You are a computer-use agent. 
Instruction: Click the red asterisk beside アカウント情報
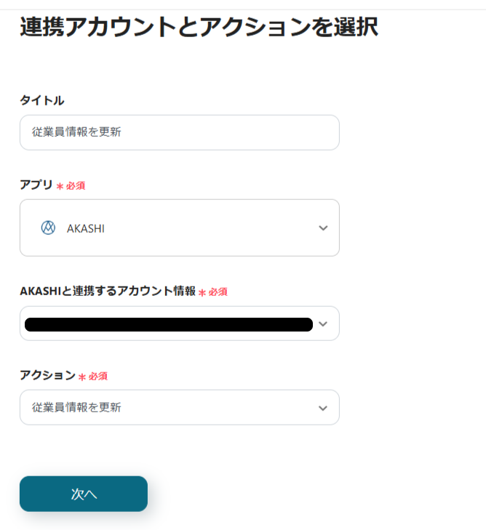tap(202, 292)
